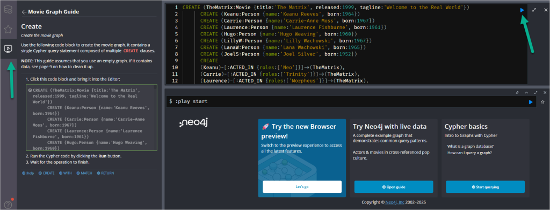Click editor line with 'Keanu Reeves'
Image resolution: width=550 pixels, height=210 pixels.
point(280,13)
